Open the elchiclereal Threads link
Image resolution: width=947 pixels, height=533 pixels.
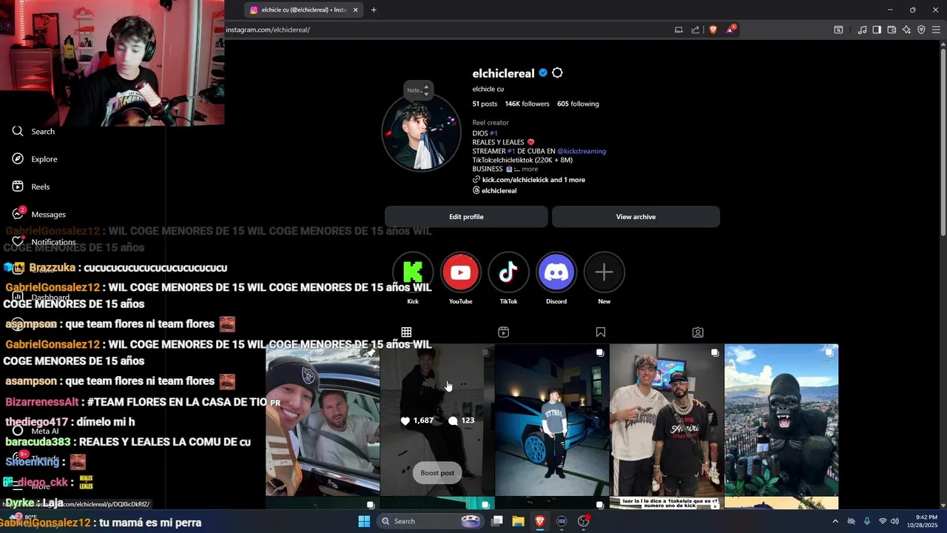(x=494, y=191)
